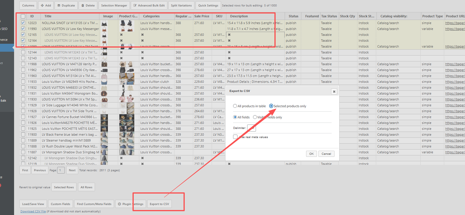Image resolution: width=465 pixels, height=215 pixels.
Task: Open the Quick Settings panel
Action: pyautogui.click(x=208, y=5)
